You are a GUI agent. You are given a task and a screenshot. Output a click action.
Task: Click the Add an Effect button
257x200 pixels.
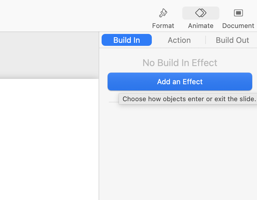tap(180, 82)
